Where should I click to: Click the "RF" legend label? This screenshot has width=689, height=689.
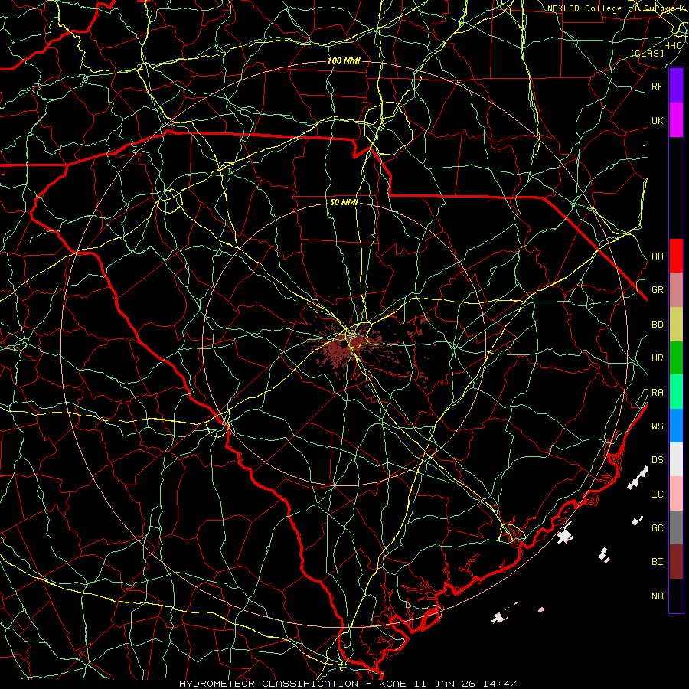click(657, 87)
